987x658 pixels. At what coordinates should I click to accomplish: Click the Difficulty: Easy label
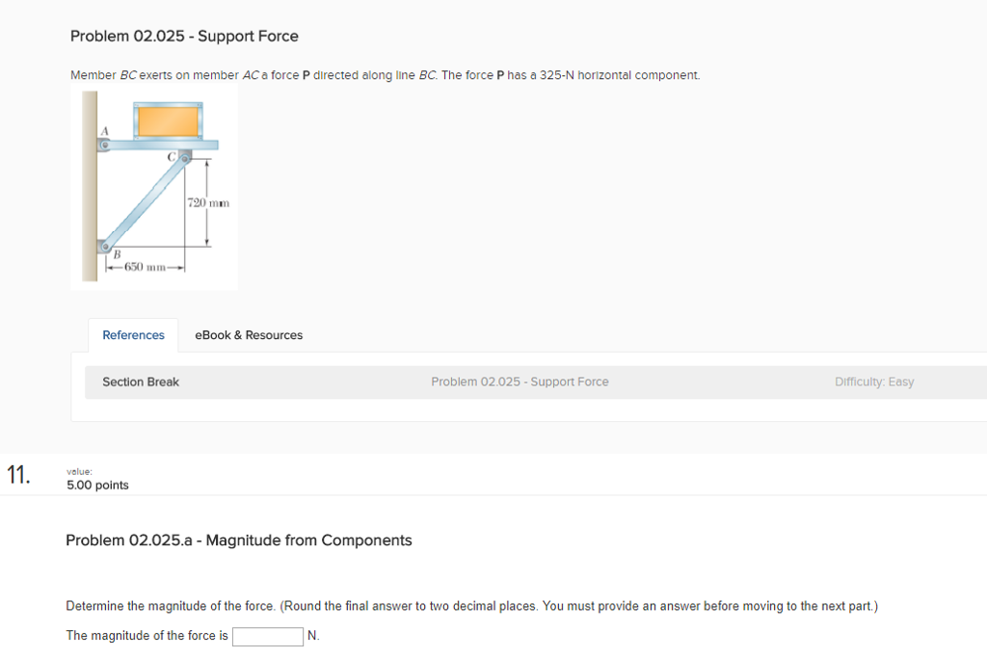pos(874,382)
